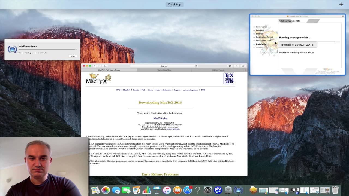Click the MacTeX logo on the page
349x196 pixels.
coord(98,79)
